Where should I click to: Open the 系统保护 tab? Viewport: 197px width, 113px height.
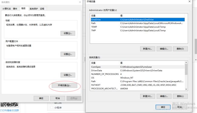pos(34,9)
